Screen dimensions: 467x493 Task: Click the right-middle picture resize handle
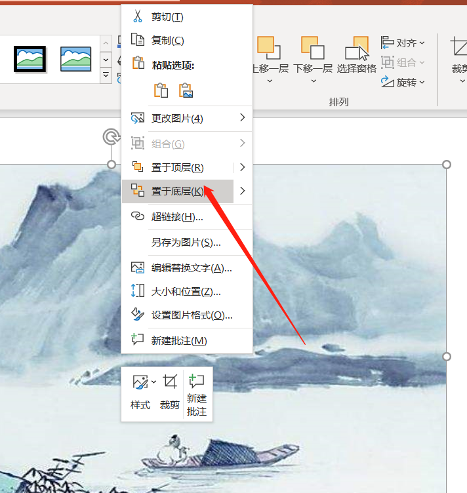(447, 357)
